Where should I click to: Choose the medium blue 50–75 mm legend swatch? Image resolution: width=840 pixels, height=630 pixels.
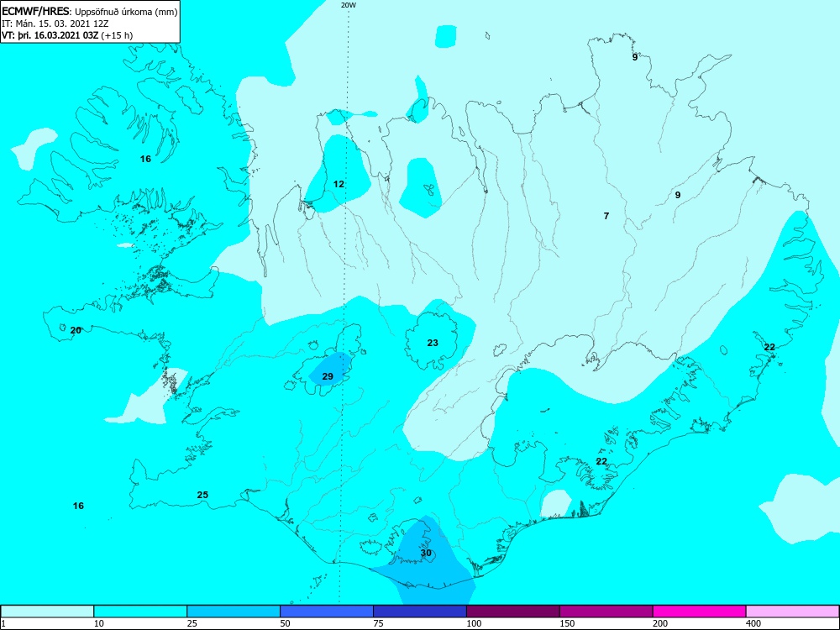click(327, 612)
